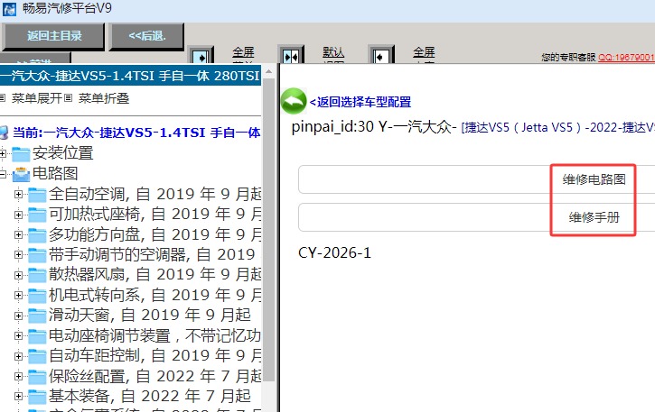Click the folder icon beside 全自动空调

coord(37,195)
